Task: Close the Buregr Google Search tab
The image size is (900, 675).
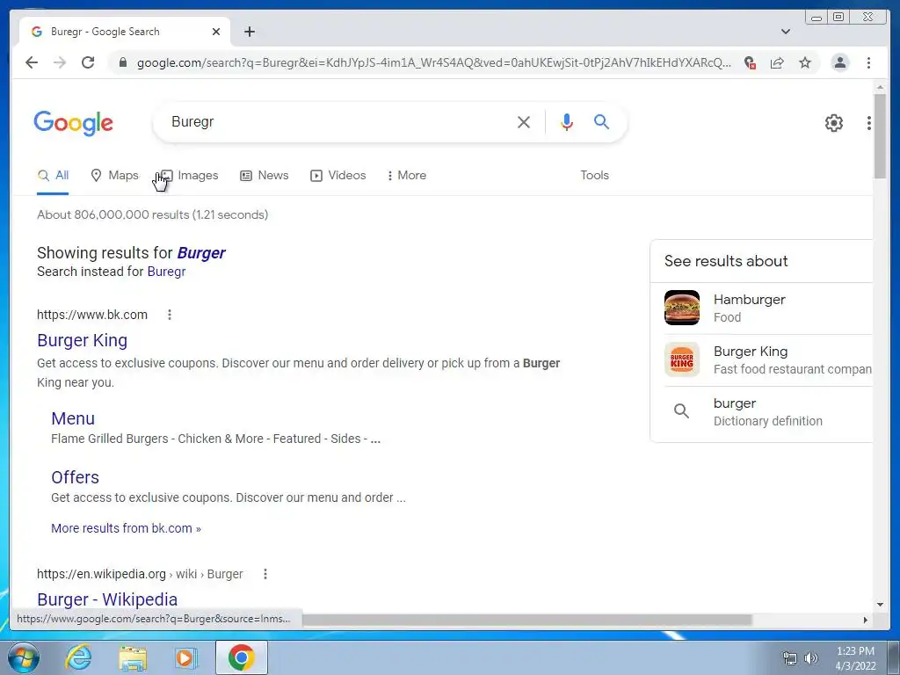Action: 216,32
